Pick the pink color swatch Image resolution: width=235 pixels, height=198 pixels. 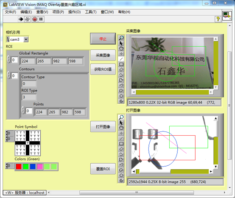[x=40, y=167]
